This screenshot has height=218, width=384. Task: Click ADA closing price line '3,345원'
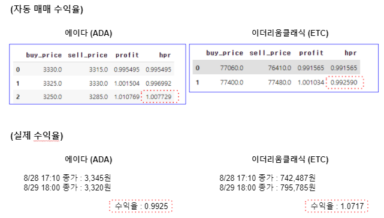(x=67, y=178)
